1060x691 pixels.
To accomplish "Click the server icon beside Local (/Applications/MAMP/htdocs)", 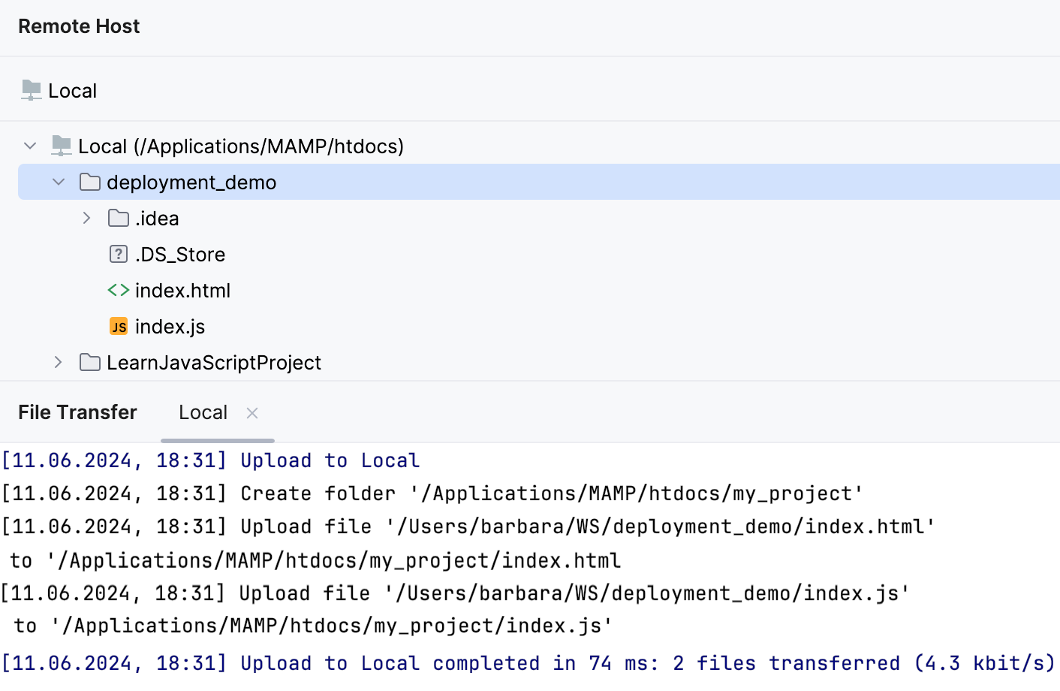I will [62, 146].
